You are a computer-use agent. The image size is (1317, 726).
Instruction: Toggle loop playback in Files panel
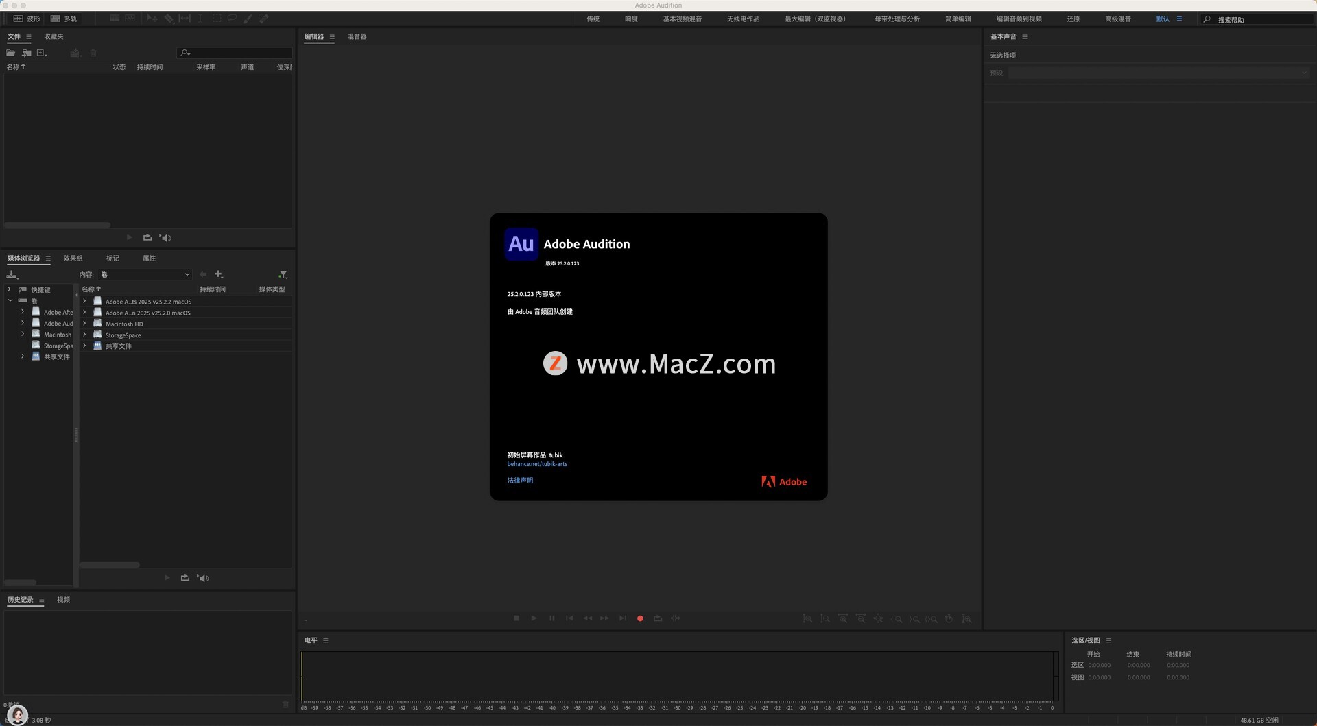click(x=147, y=237)
